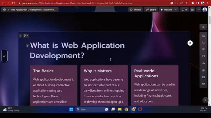Open File Explorer from taskbar
Screen dimensions: 211x118
pos(119,109)
